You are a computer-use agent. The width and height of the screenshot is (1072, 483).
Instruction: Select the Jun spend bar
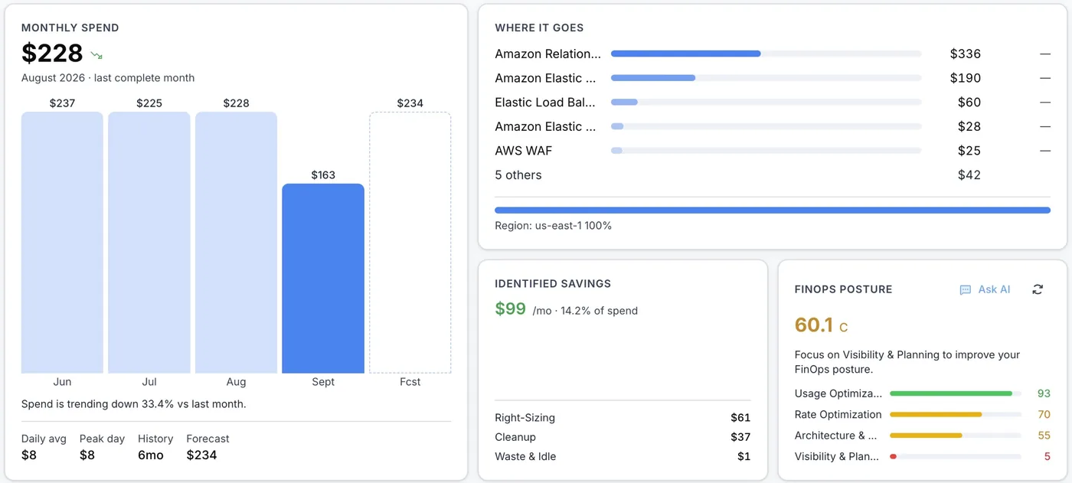click(x=62, y=243)
